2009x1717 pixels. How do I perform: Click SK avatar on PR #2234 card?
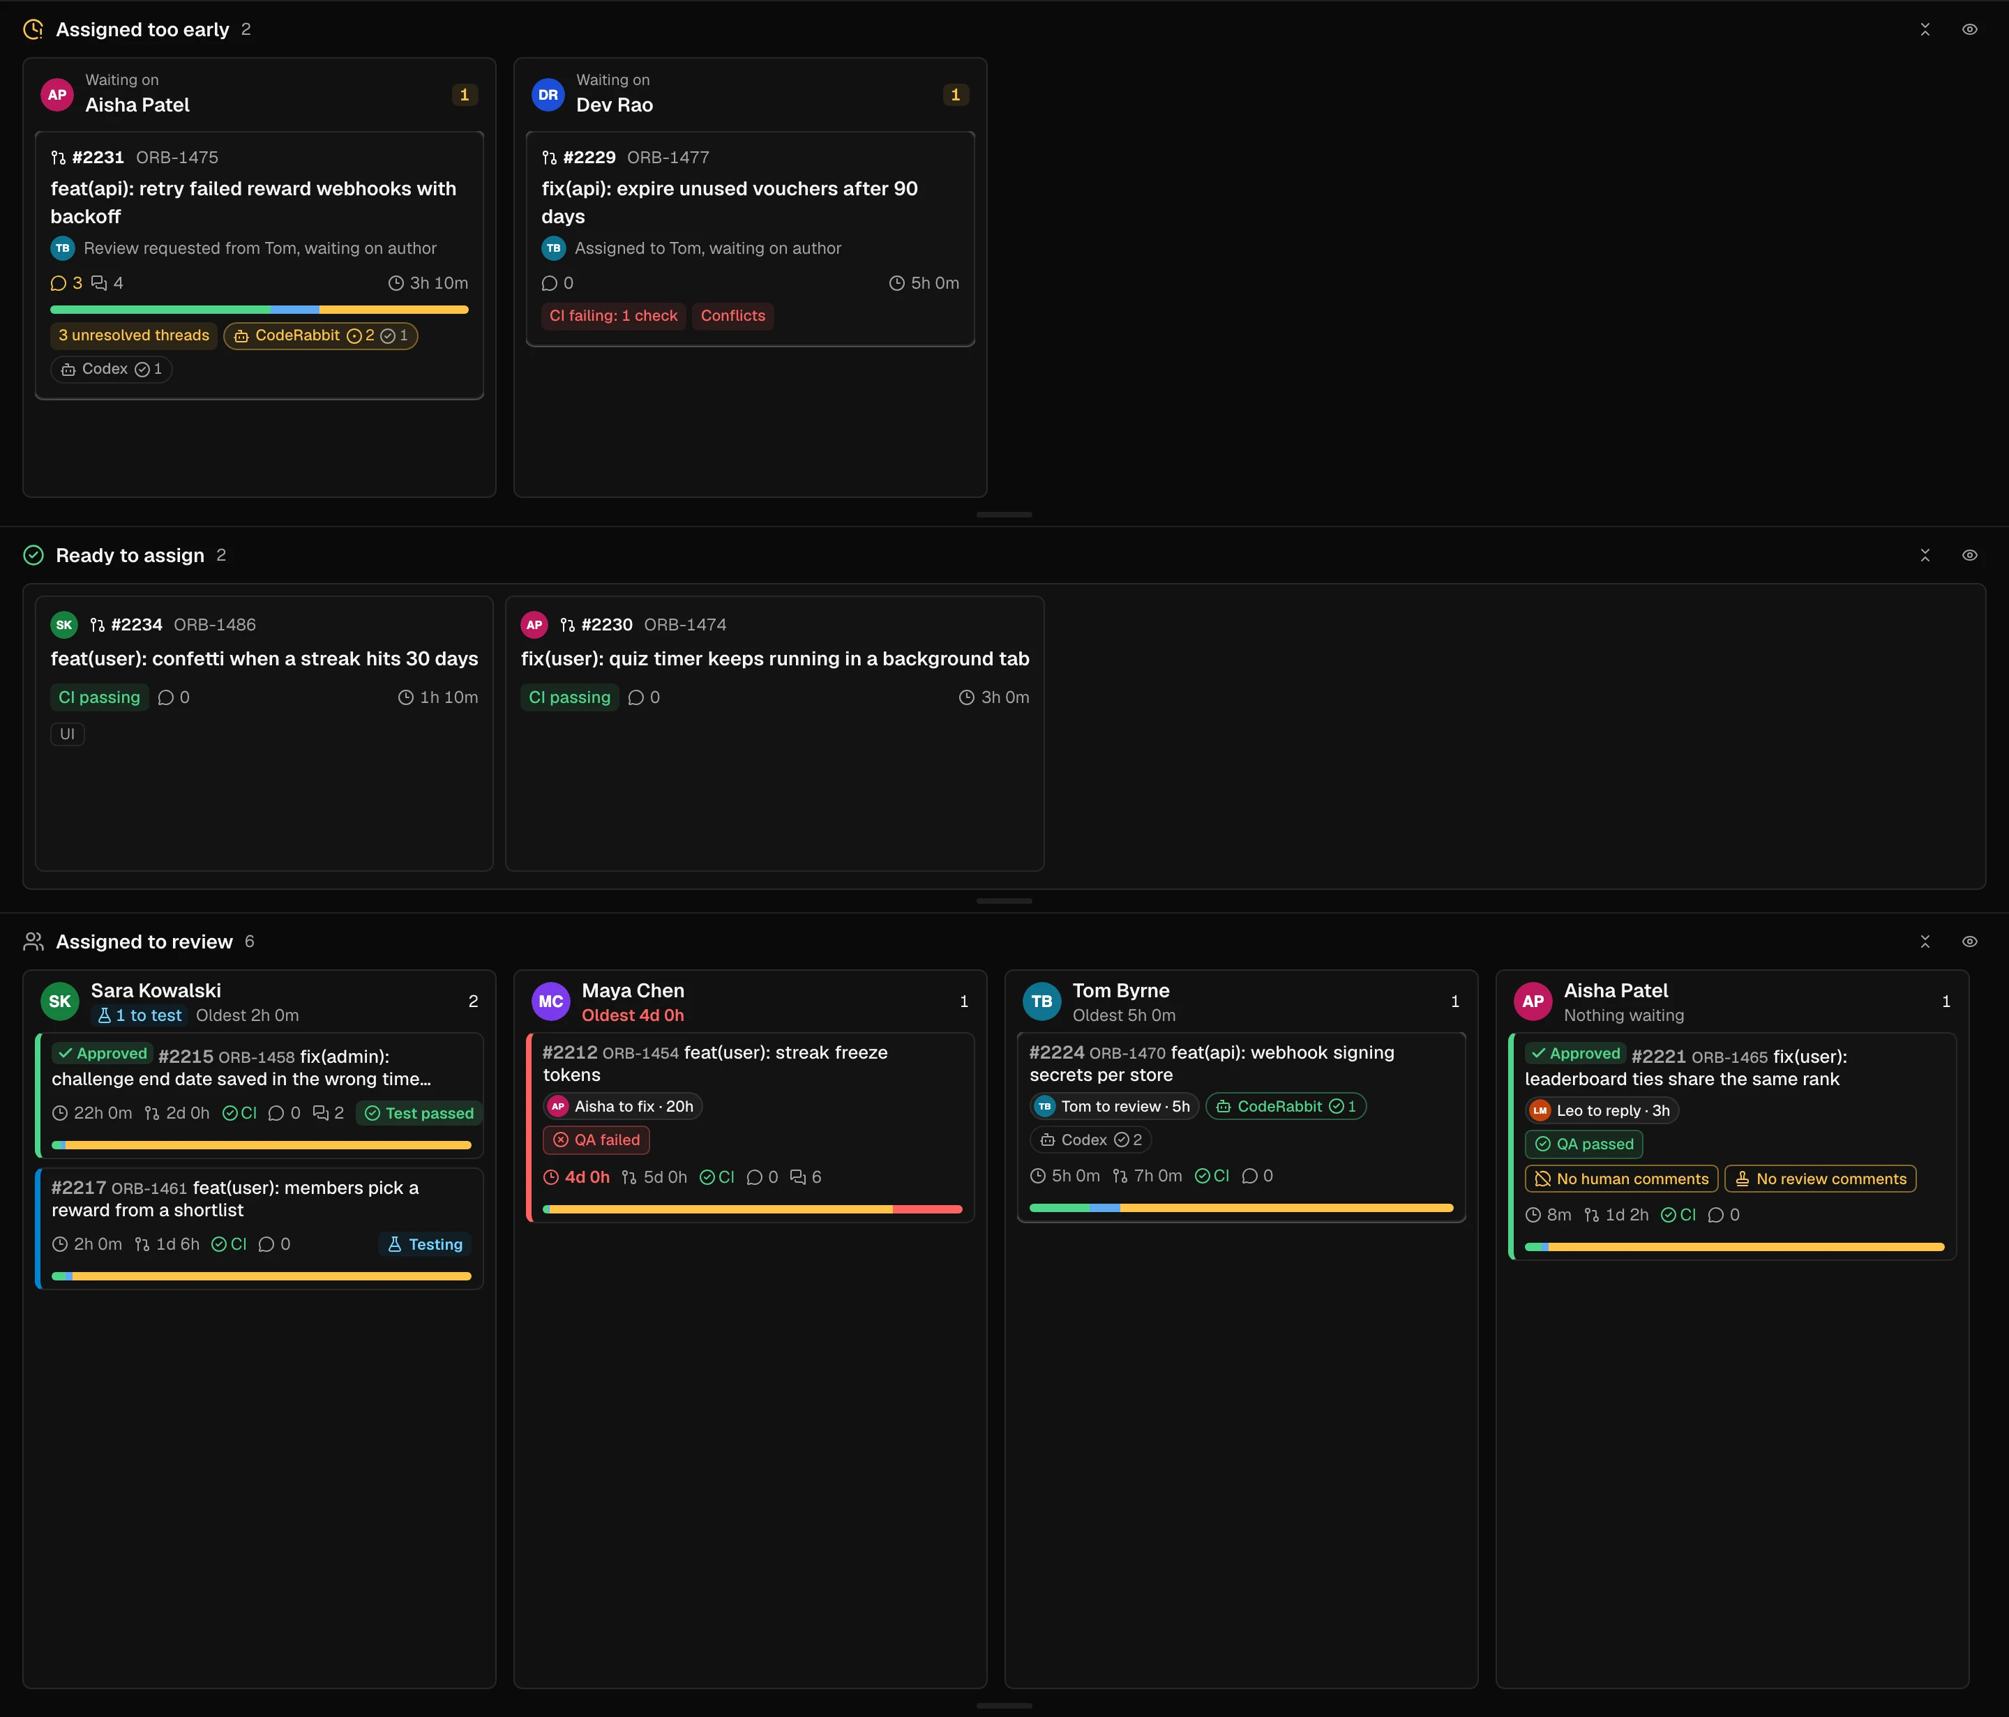coord(64,626)
